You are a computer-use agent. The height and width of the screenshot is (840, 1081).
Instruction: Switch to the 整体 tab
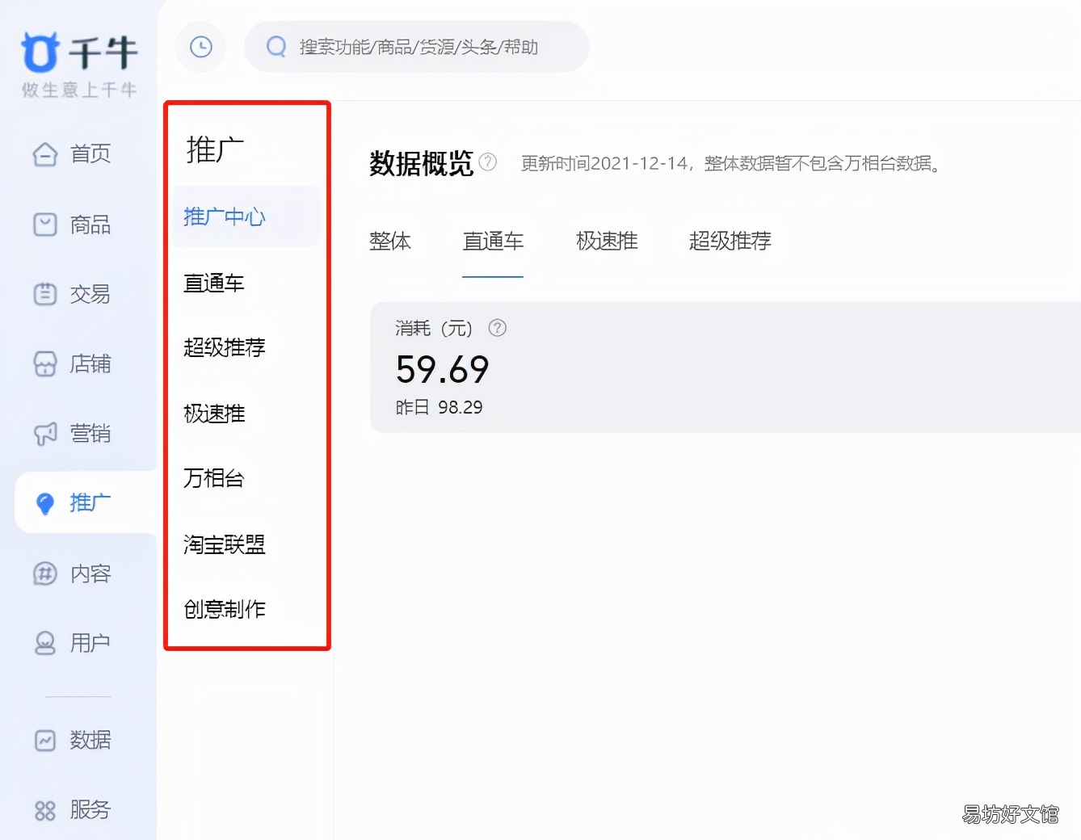tap(390, 241)
